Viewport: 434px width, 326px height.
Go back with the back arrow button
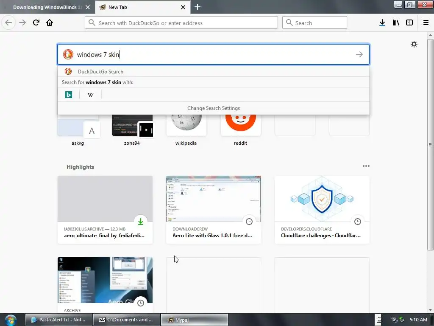[x=8, y=22]
